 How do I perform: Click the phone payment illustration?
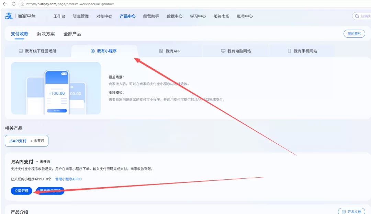pos(56,88)
